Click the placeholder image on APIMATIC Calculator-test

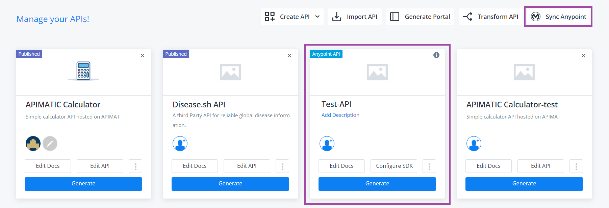click(524, 72)
